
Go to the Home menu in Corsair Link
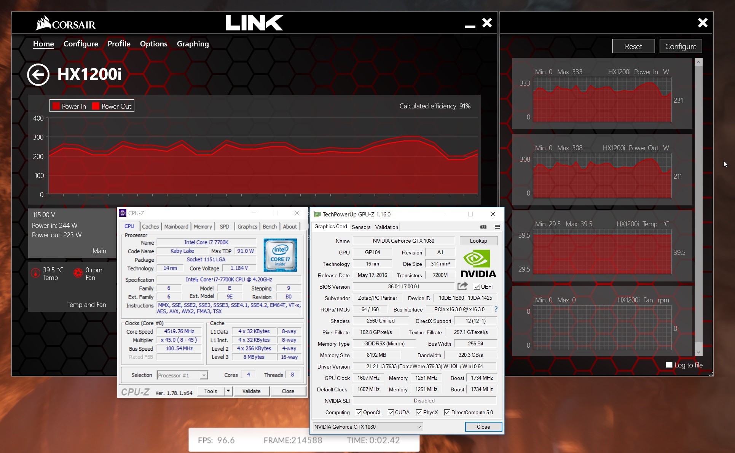[x=43, y=44]
